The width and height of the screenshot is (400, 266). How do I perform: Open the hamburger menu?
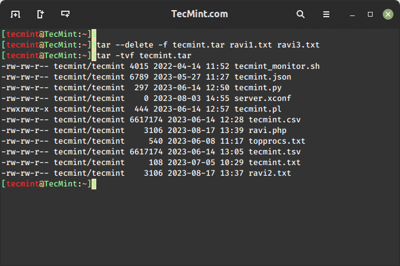[326, 14]
